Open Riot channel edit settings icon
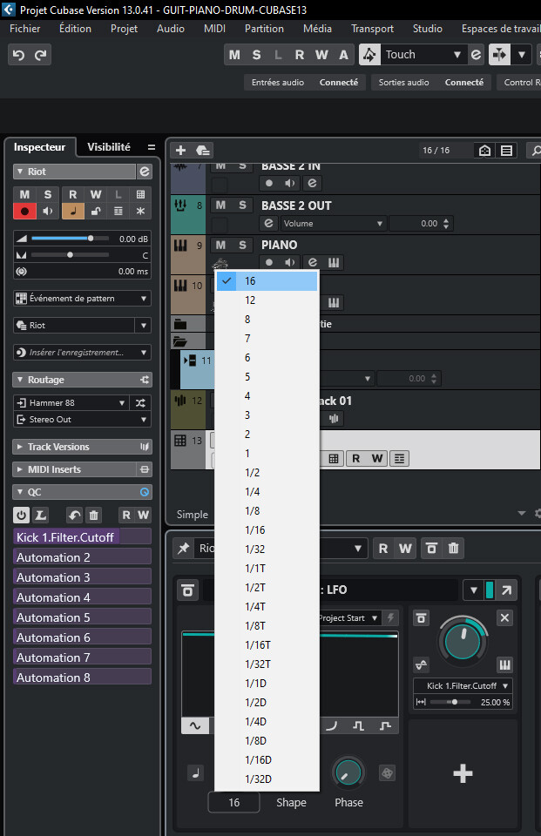Image resolution: width=541 pixels, height=836 pixels. (x=145, y=172)
